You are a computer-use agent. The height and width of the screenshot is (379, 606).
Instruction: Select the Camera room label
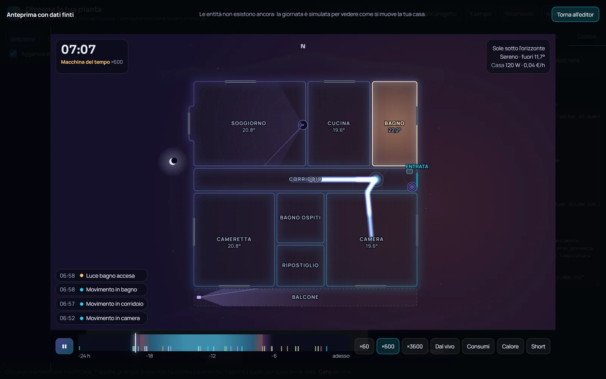371,239
